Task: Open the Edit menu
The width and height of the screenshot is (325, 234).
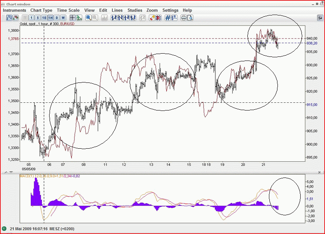Action: (103, 10)
